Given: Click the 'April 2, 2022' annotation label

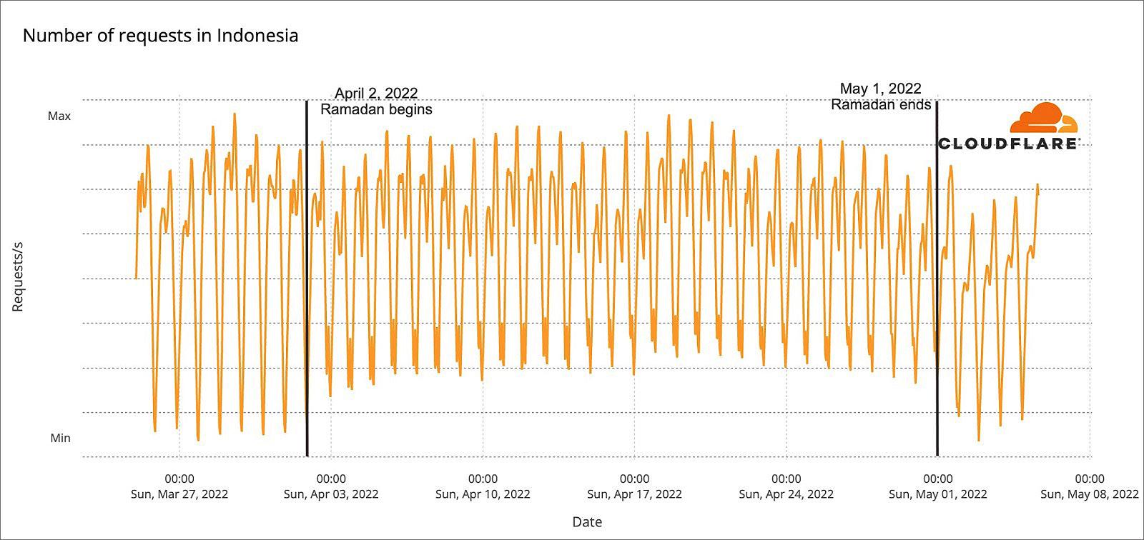Looking at the screenshot, I should (376, 94).
